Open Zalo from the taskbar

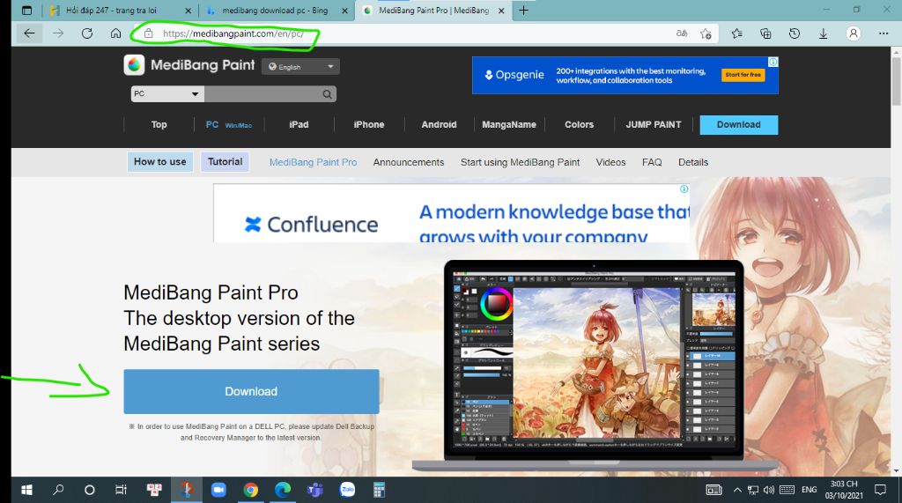(347, 490)
